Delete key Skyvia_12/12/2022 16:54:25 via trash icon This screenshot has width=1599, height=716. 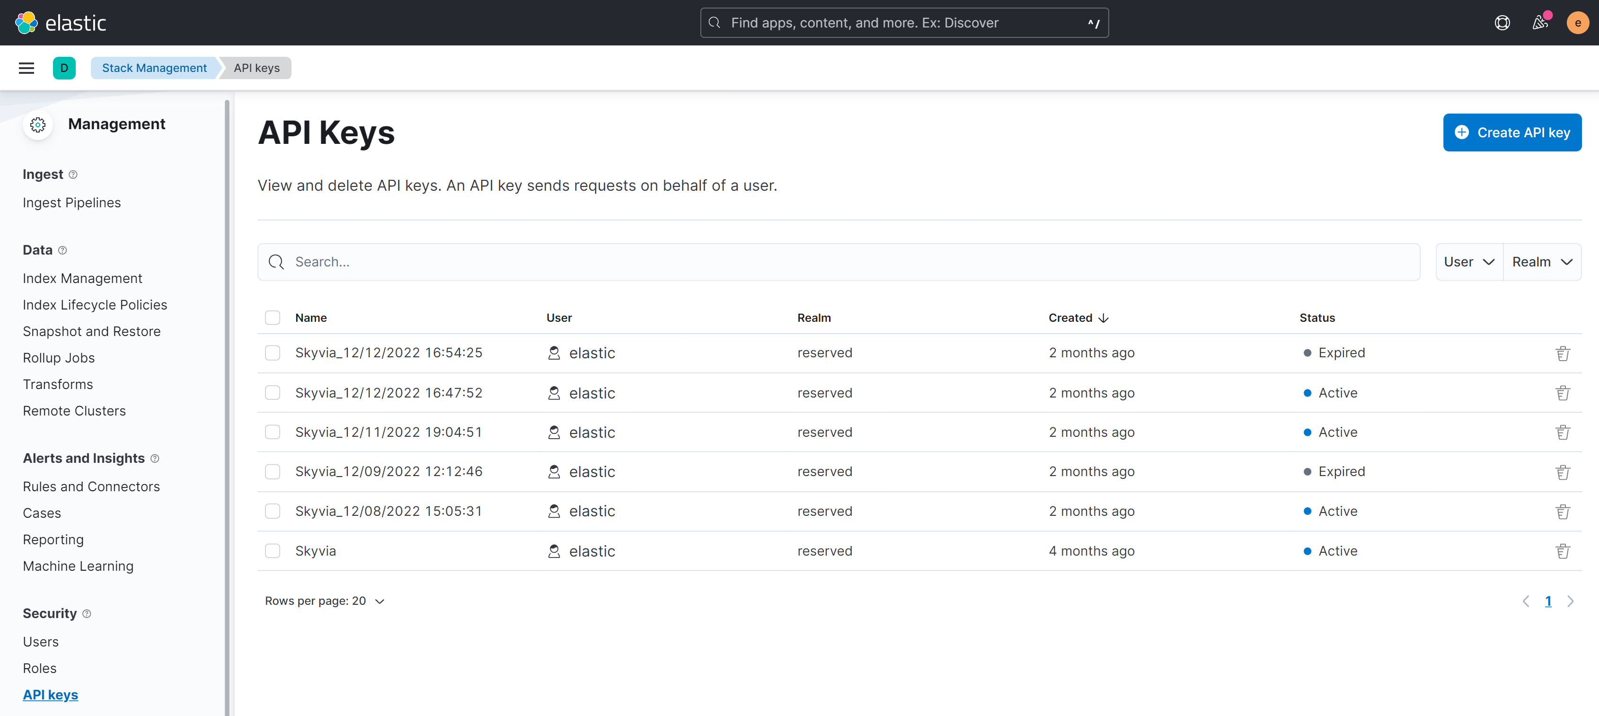coord(1563,354)
